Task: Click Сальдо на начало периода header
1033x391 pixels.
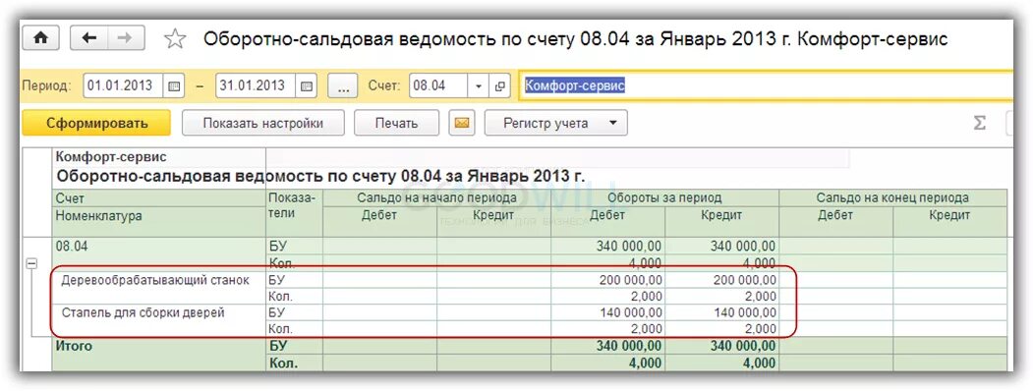Action: point(436,197)
